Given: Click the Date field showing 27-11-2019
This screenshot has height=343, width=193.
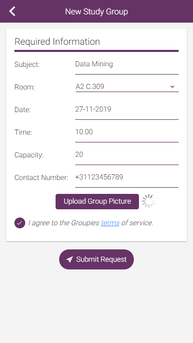Looking at the screenshot, I should pos(127,112).
